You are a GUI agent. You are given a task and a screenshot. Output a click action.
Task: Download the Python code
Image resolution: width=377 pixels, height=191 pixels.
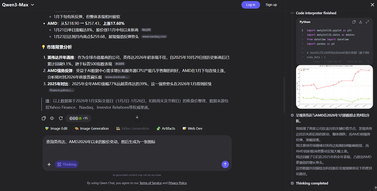[x=360, y=22]
